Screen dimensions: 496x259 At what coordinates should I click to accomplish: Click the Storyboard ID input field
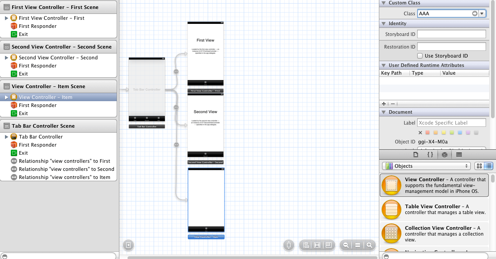[x=451, y=34]
